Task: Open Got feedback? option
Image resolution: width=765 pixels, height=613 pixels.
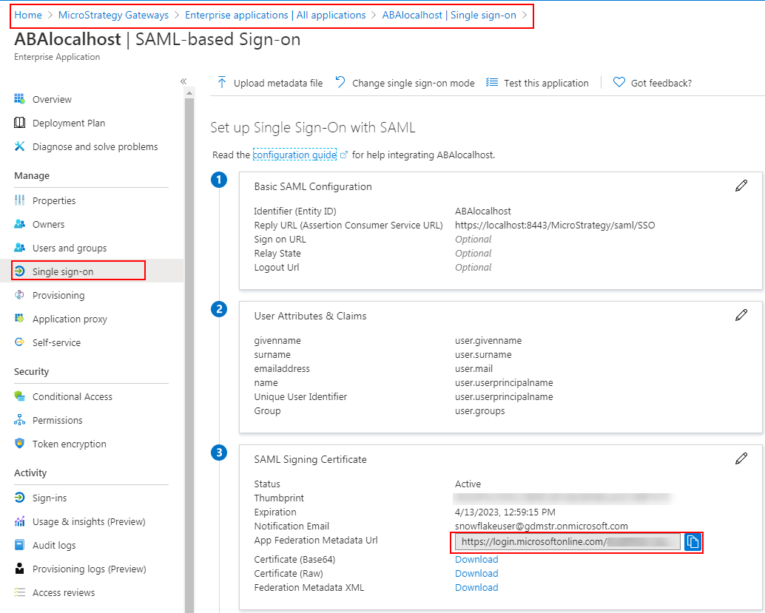Action: pos(653,83)
